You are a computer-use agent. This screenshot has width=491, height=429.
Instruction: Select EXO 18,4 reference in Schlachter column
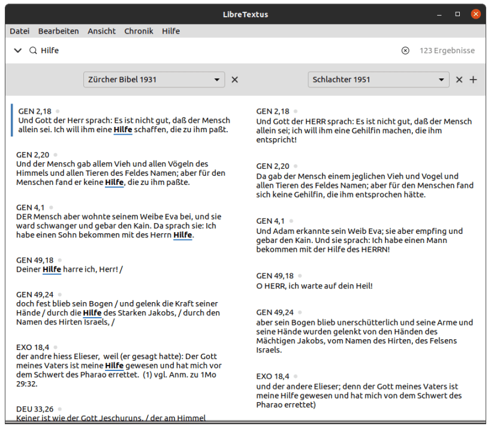click(273, 377)
